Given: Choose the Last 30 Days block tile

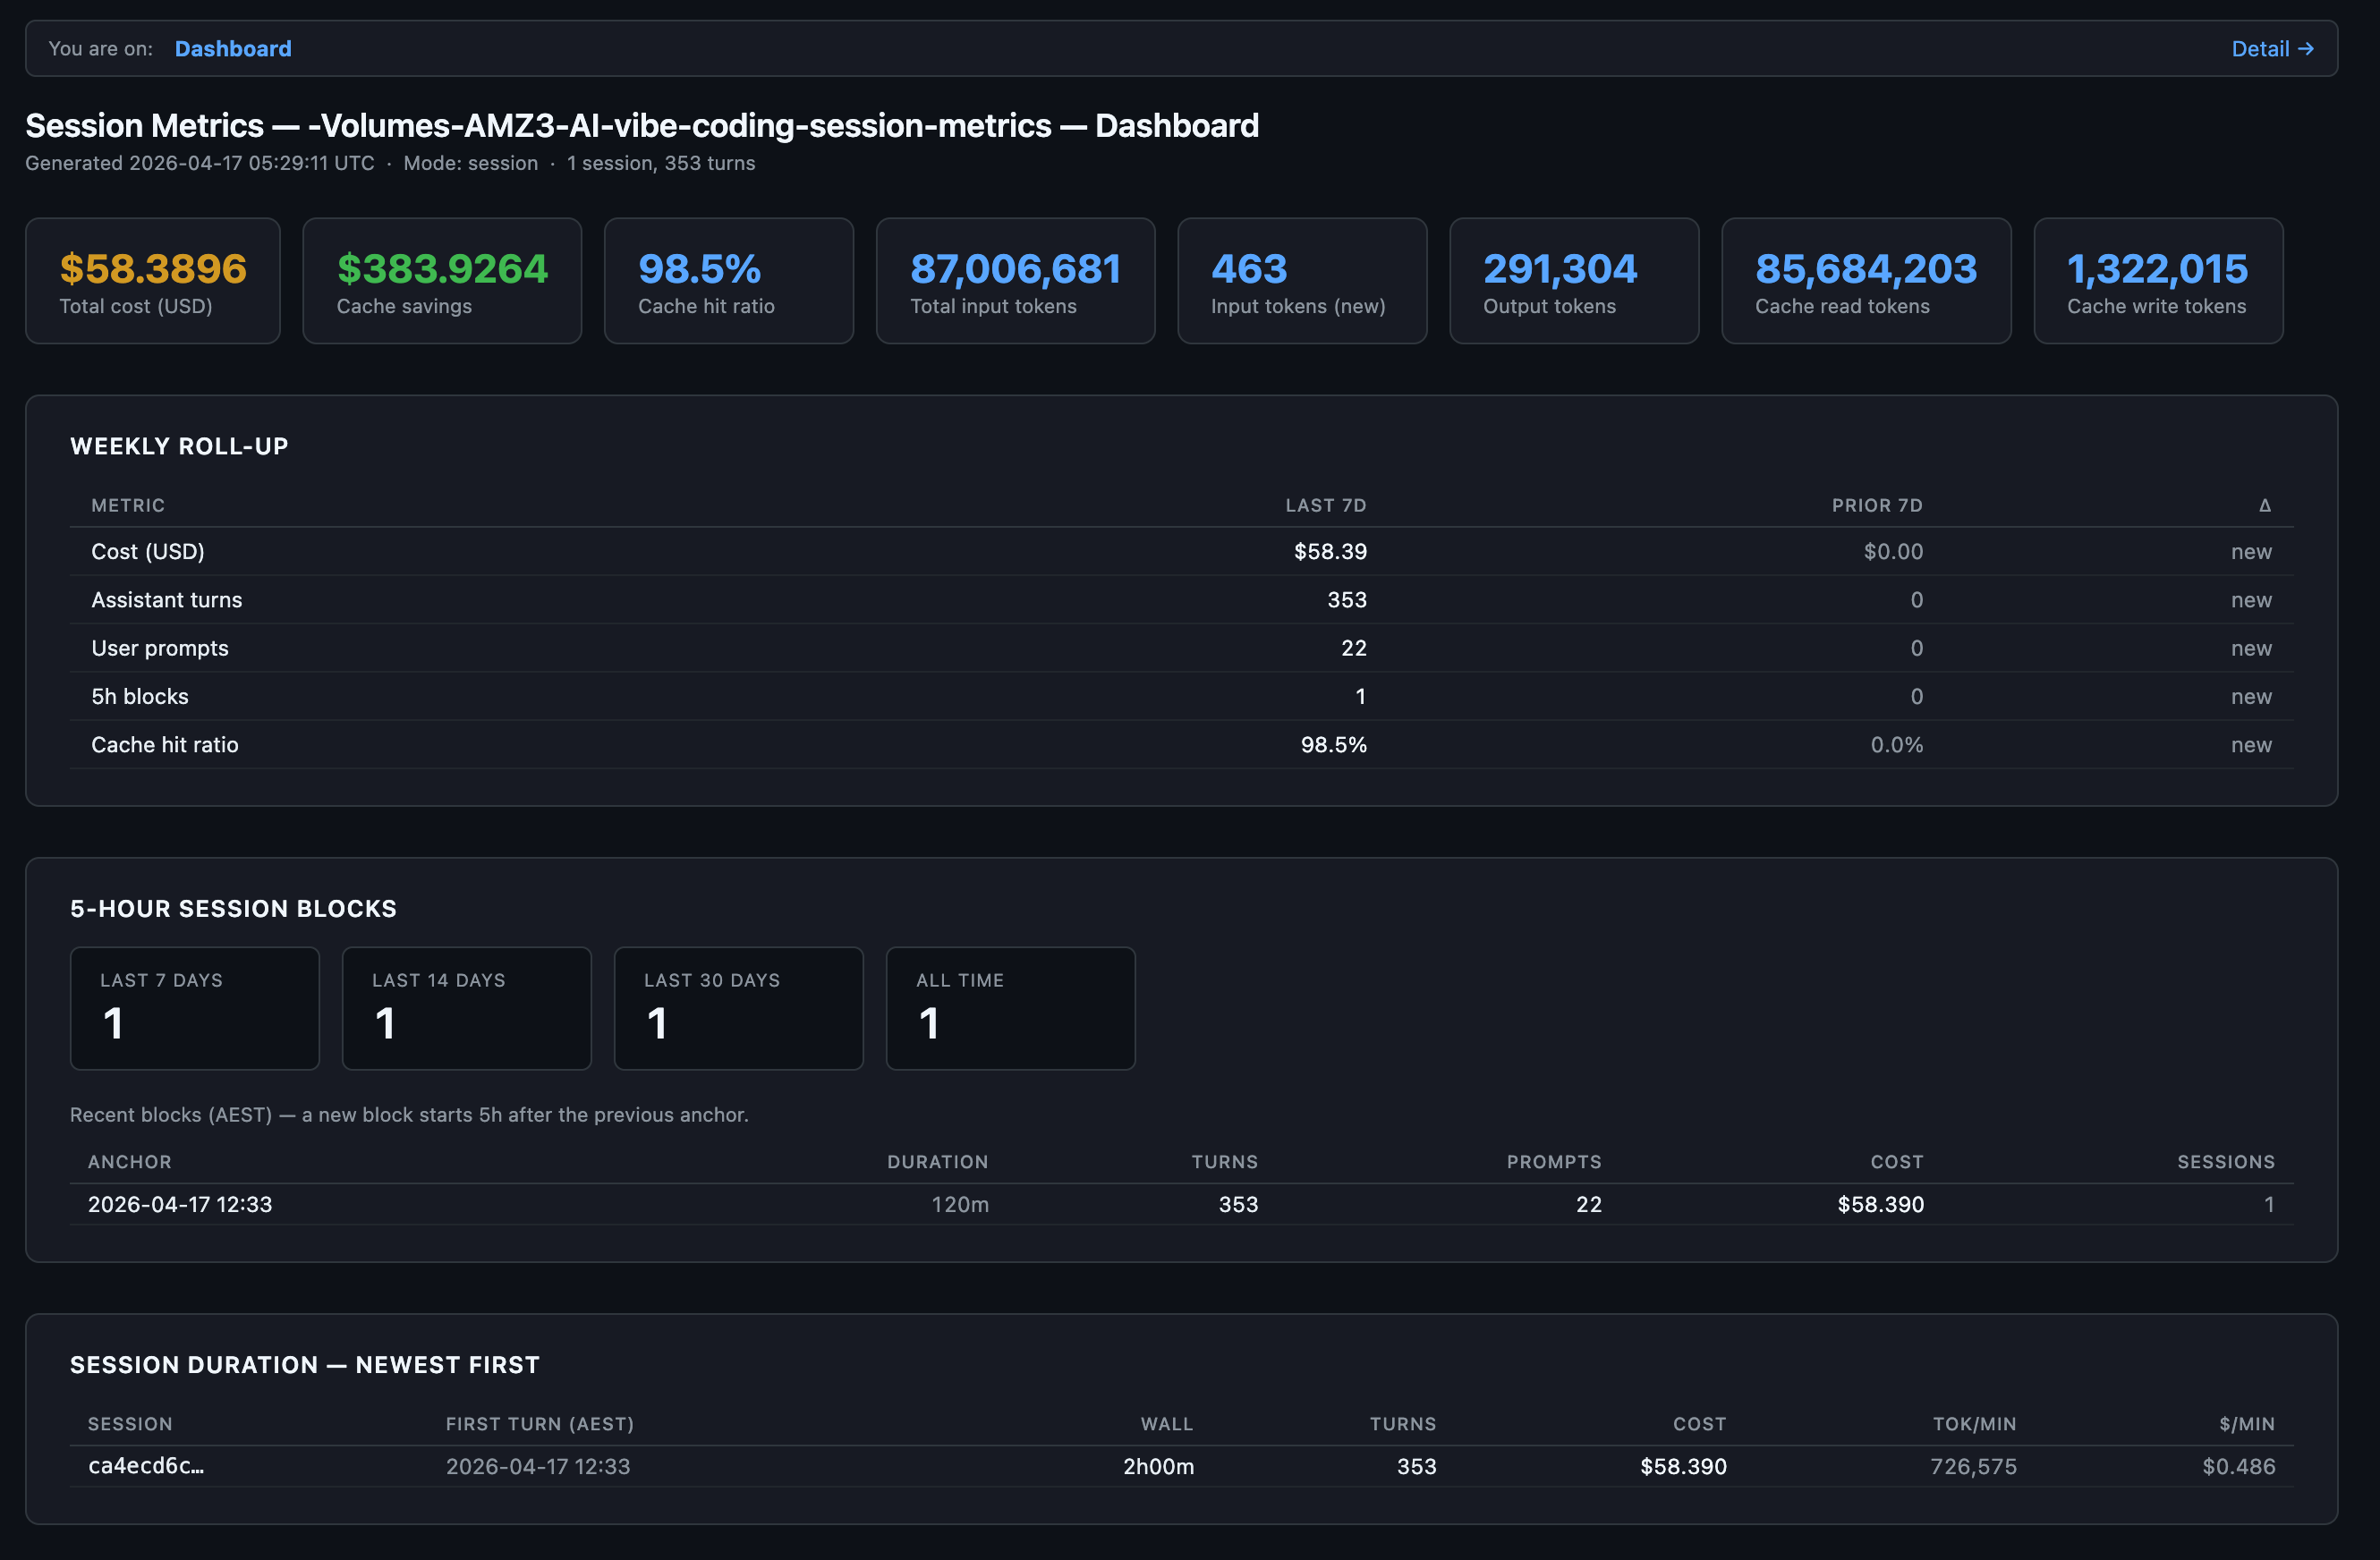Looking at the screenshot, I should click(738, 1008).
